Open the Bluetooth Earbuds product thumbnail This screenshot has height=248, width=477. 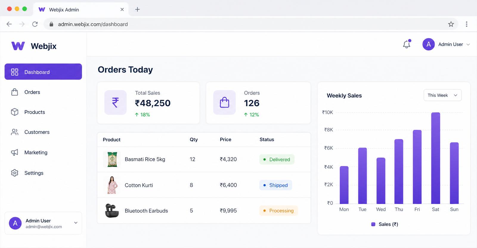pos(112,210)
